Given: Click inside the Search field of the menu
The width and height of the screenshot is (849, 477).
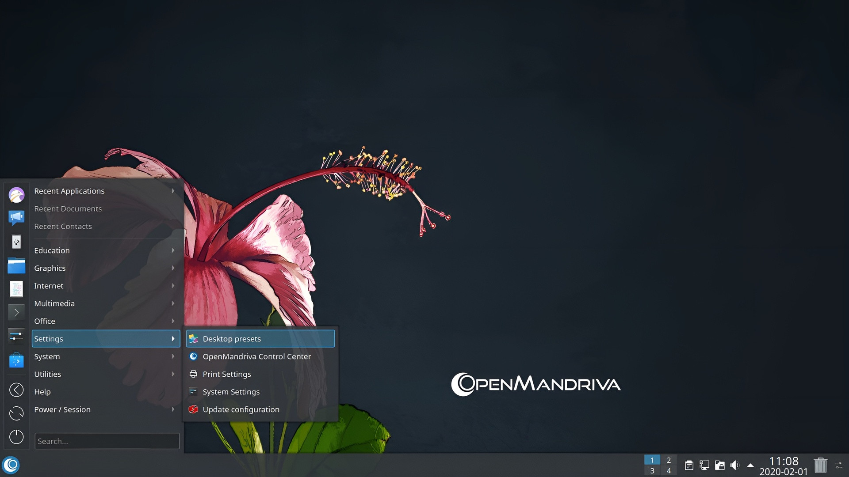Looking at the screenshot, I should [x=106, y=441].
